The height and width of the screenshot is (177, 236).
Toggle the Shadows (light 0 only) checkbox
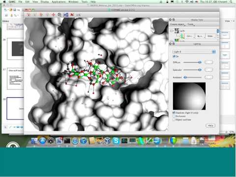[174, 113]
